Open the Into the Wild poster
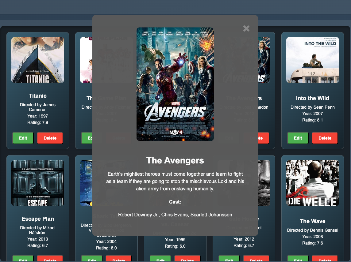Screen dimensions: 351x262 313,60
